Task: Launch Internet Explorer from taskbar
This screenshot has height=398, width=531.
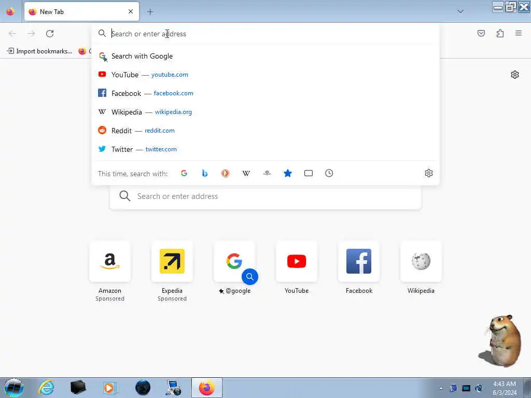Action: coord(46,388)
